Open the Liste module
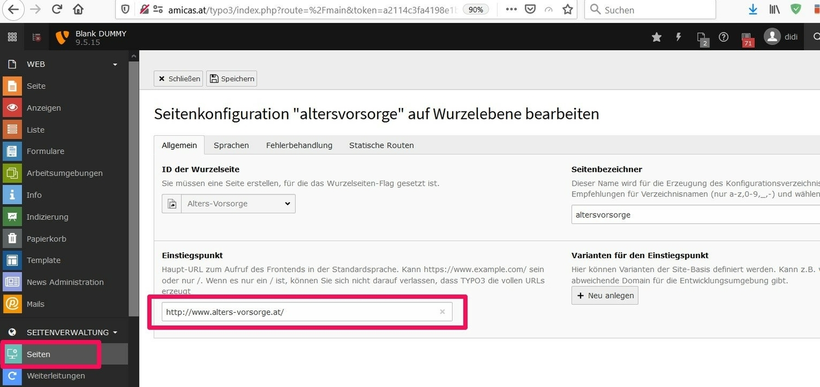 click(64, 130)
